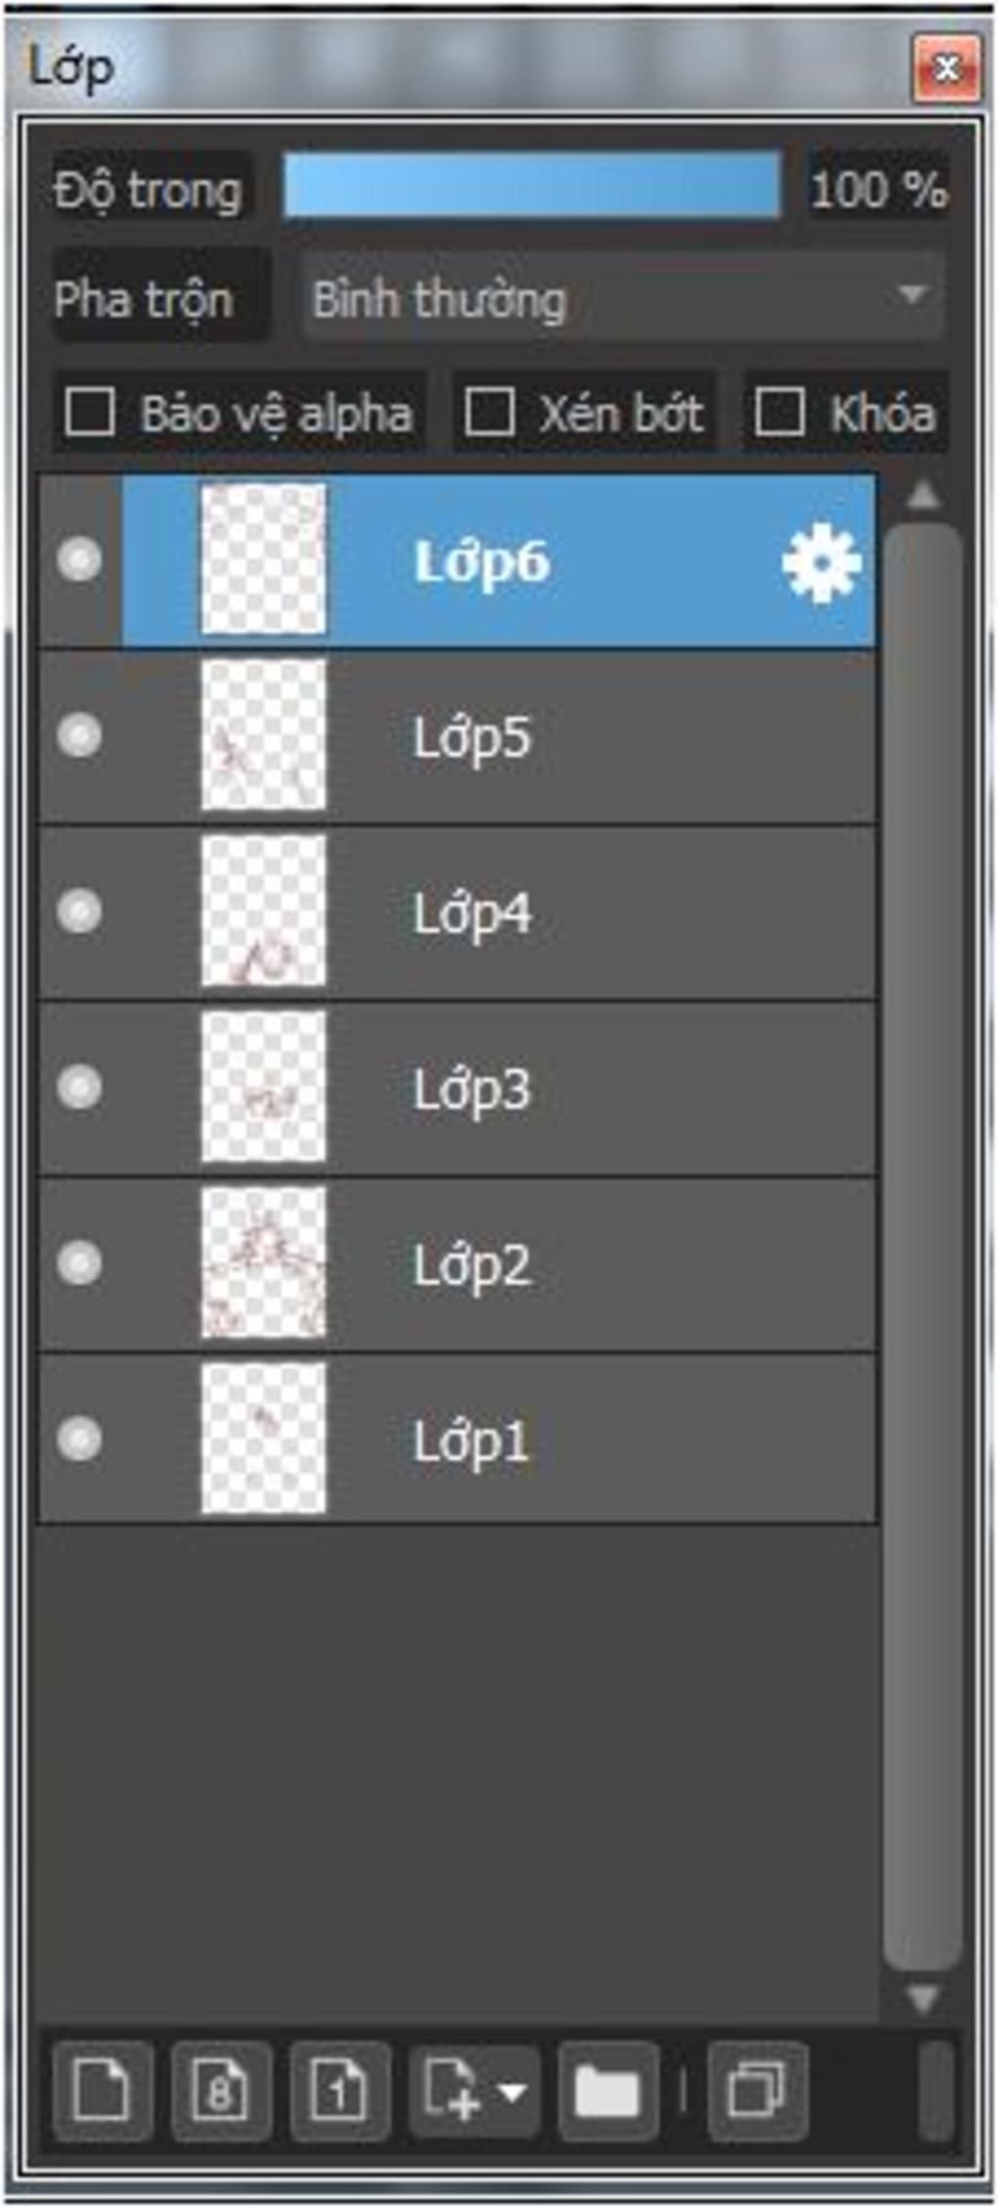Duplicate the selected layer
Screen dimensions: 998x2208
click(x=757, y=2090)
